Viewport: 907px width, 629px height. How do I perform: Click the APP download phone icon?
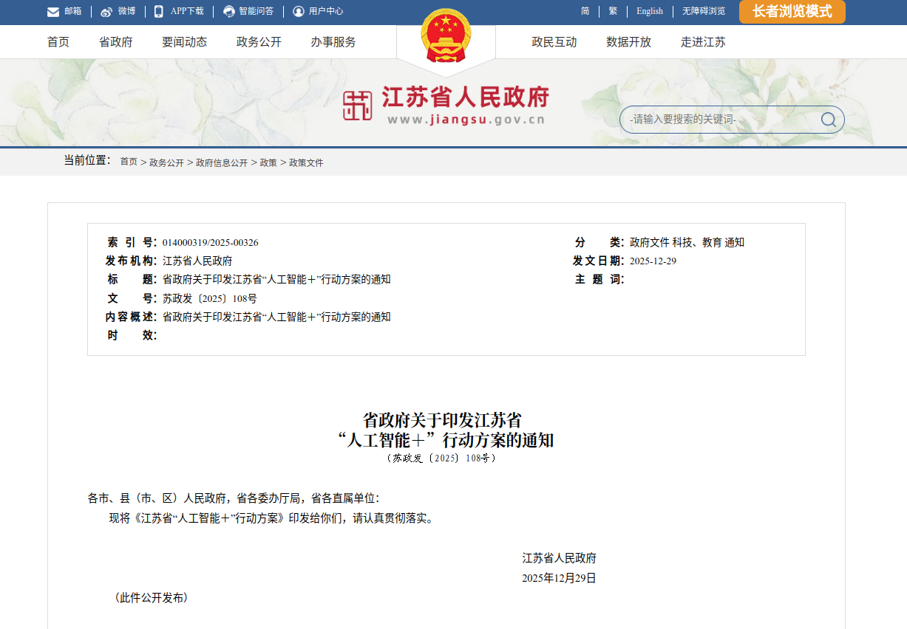point(159,12)
